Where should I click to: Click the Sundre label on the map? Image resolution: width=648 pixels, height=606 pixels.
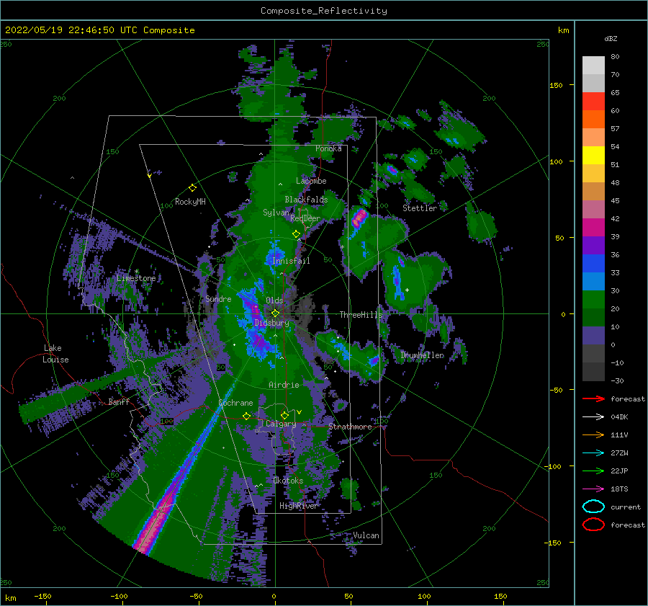[218, 299]
